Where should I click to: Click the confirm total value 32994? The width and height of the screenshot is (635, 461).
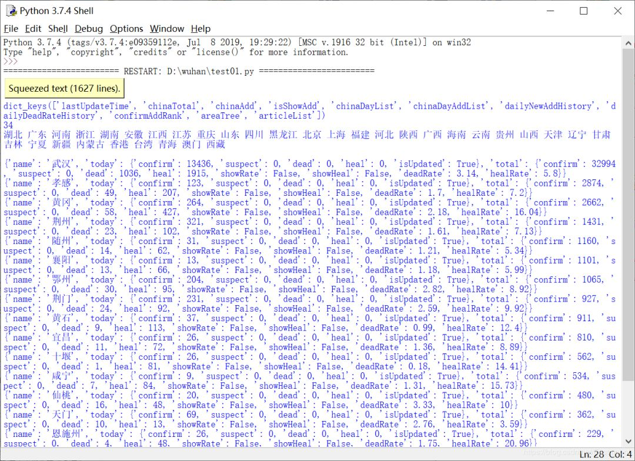tap(603, 164)
